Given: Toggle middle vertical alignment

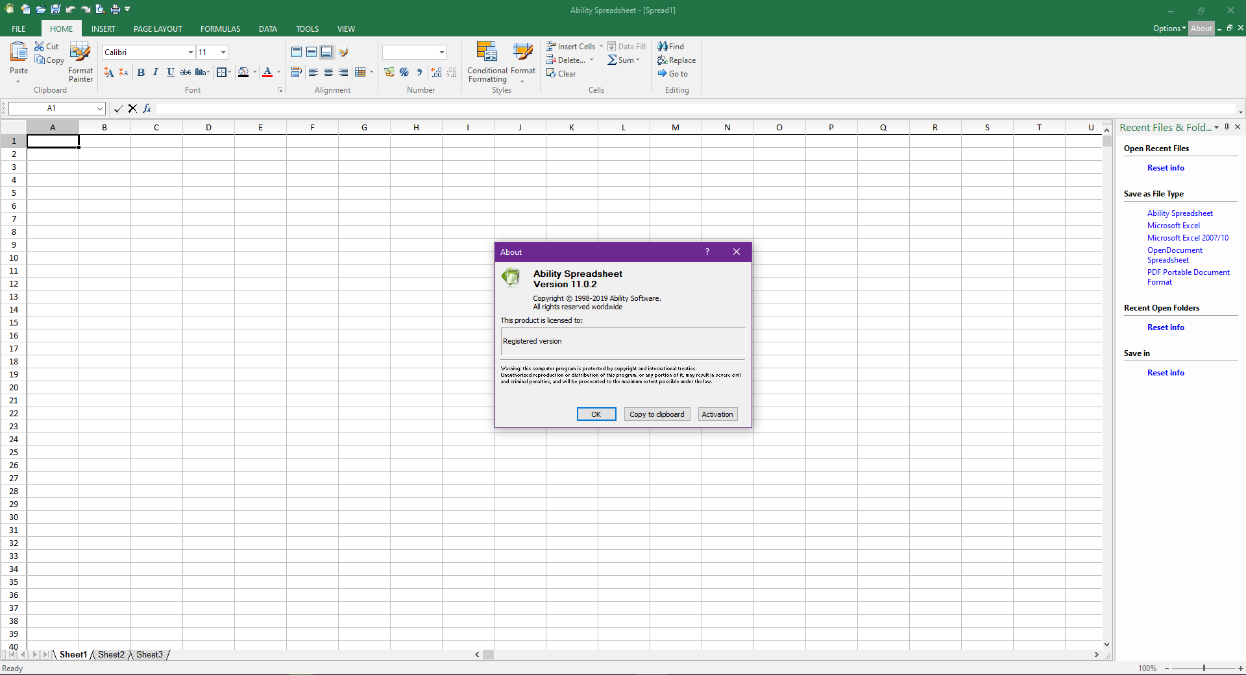Looking at the screenshot, I should [x=311, y=52].
